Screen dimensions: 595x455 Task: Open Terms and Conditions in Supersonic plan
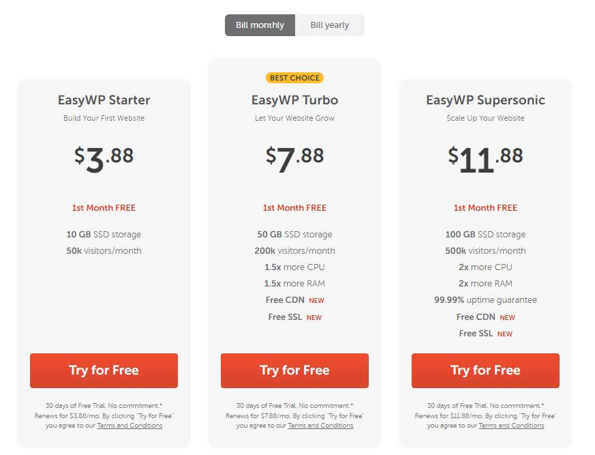coord(511,426)
